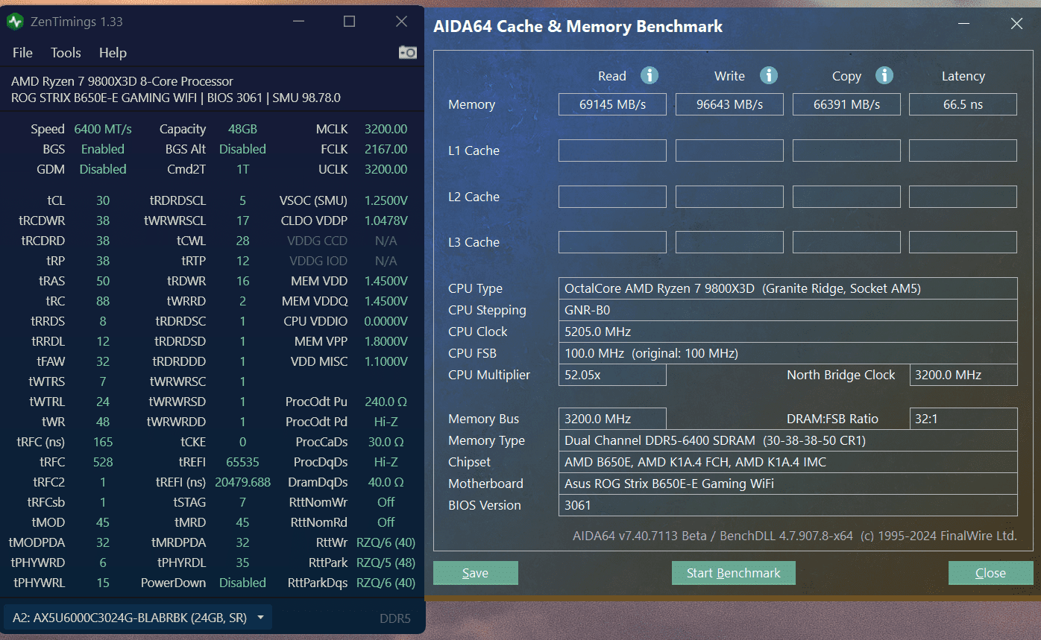Click the GDM Disabled value
The width and height of the screenshot is (1041, 640).
(103, 169)
